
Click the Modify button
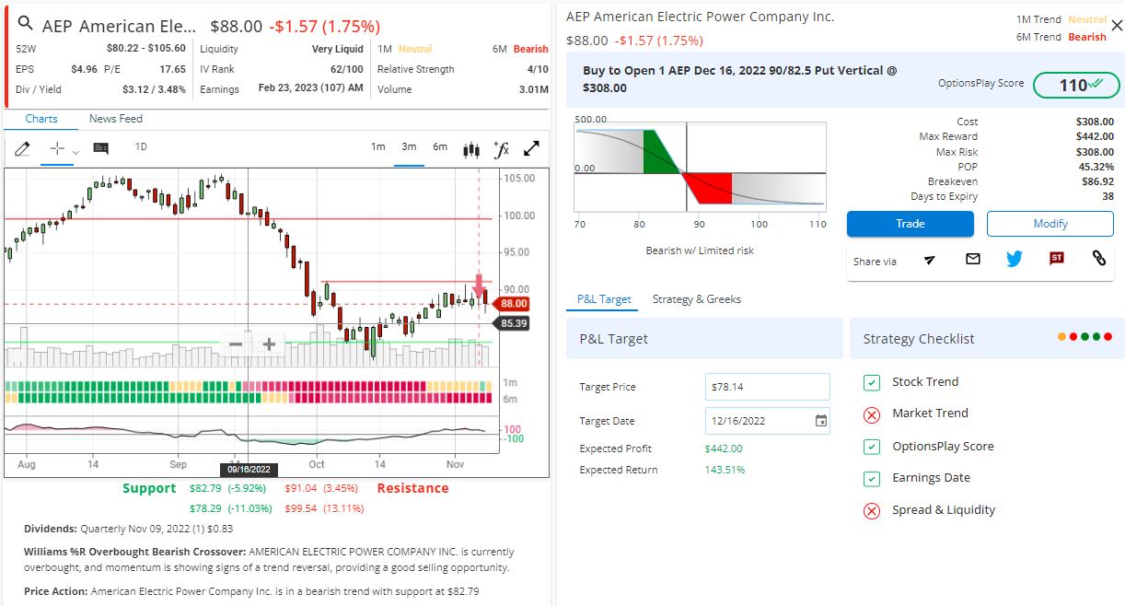click(x=1050, y=224)
